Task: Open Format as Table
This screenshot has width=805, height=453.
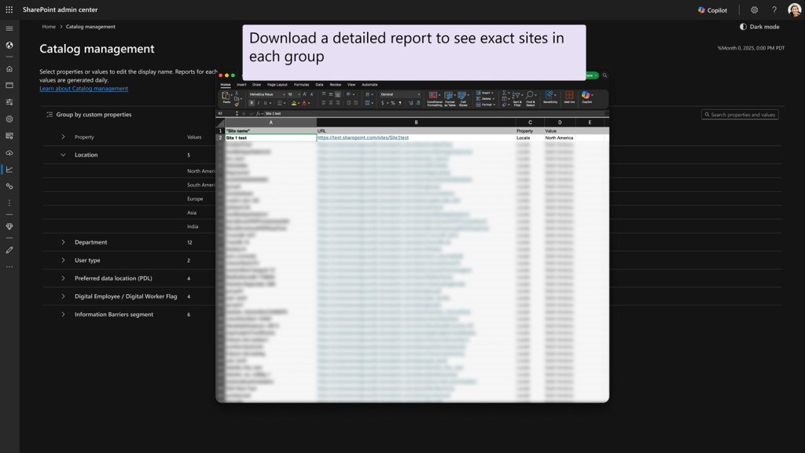Action: pos(449,95)
